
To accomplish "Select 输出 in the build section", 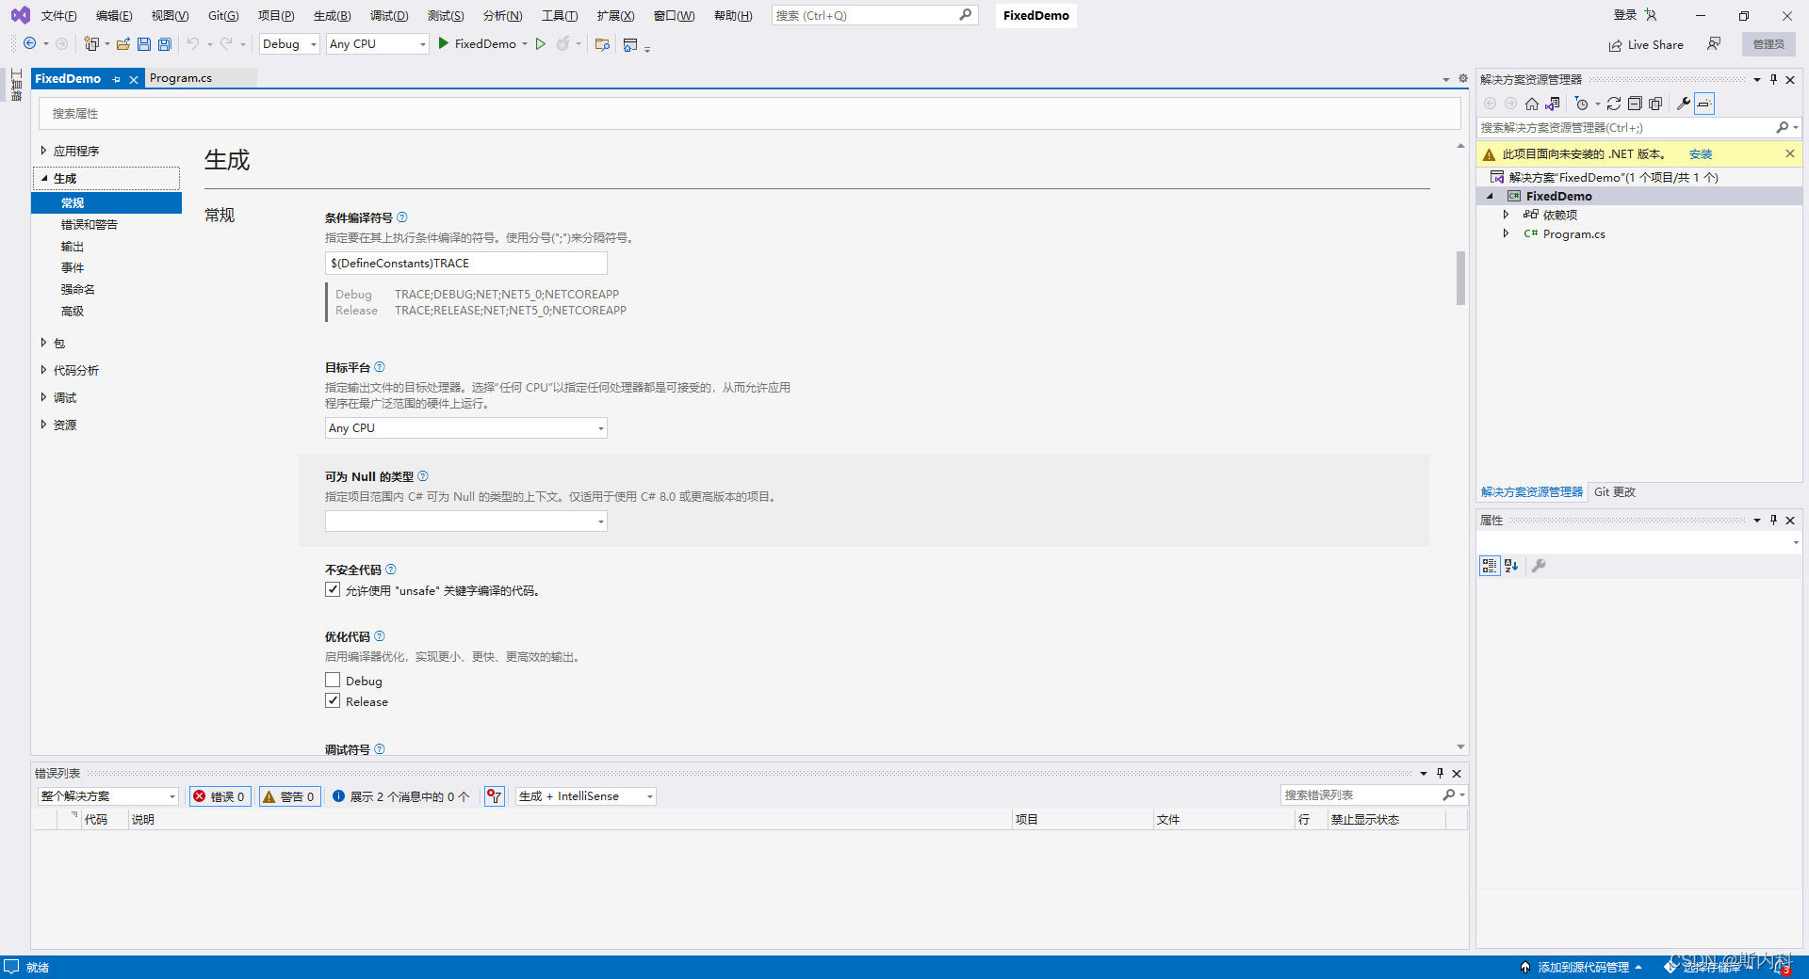I will [x=73, y=246].
